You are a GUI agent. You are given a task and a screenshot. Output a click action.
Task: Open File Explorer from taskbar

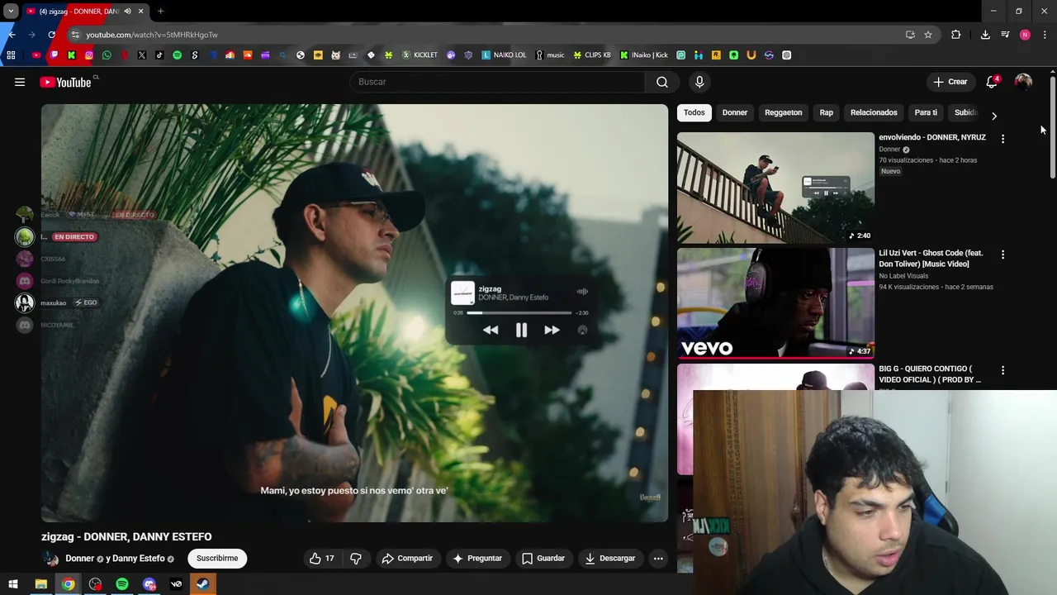pos(40,584)
